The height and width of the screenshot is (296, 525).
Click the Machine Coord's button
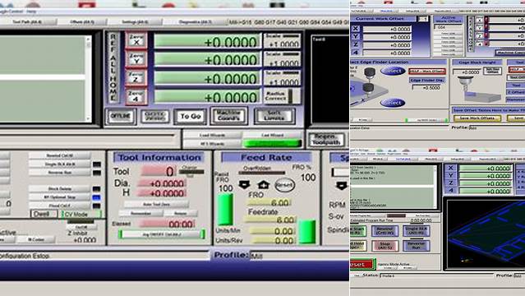pos(229,116)
